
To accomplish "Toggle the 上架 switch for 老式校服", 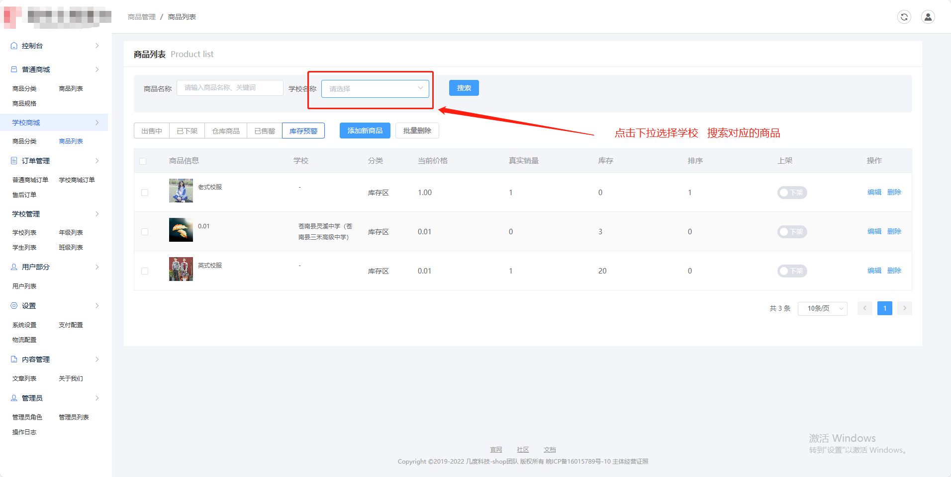I will pyautogui.click(x=792, y=193).
